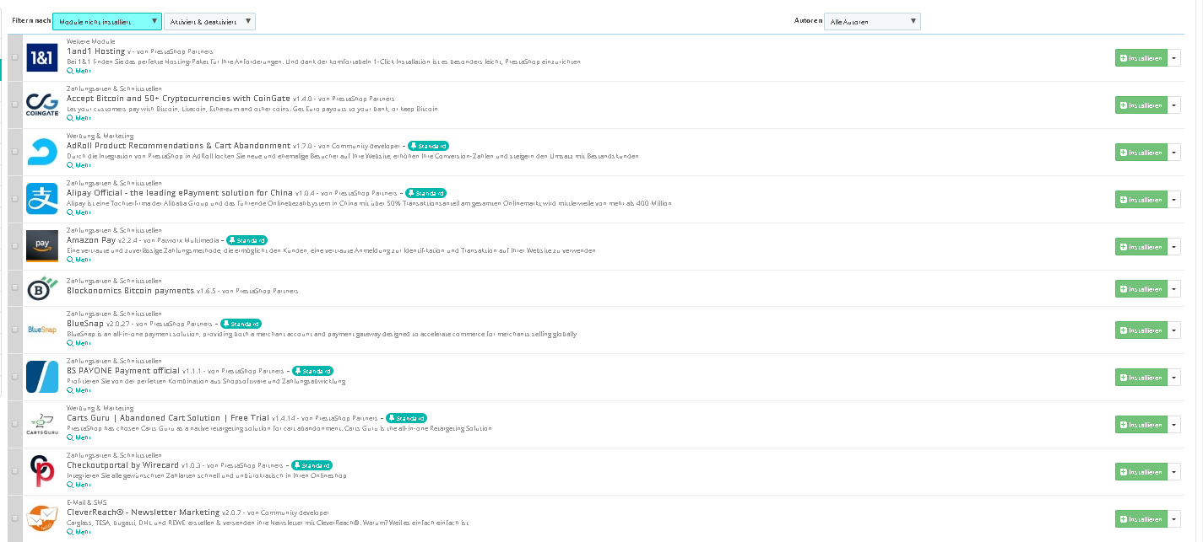Expand install options arrow for CoinGate

tap(1174, 105)
